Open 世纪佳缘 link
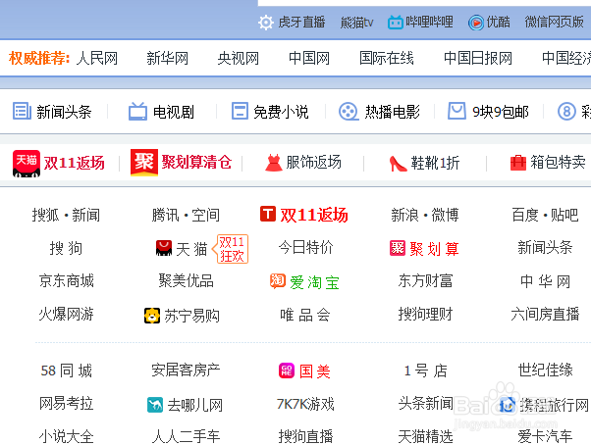This screenshot has height=445, width=591. click(545, 371)
